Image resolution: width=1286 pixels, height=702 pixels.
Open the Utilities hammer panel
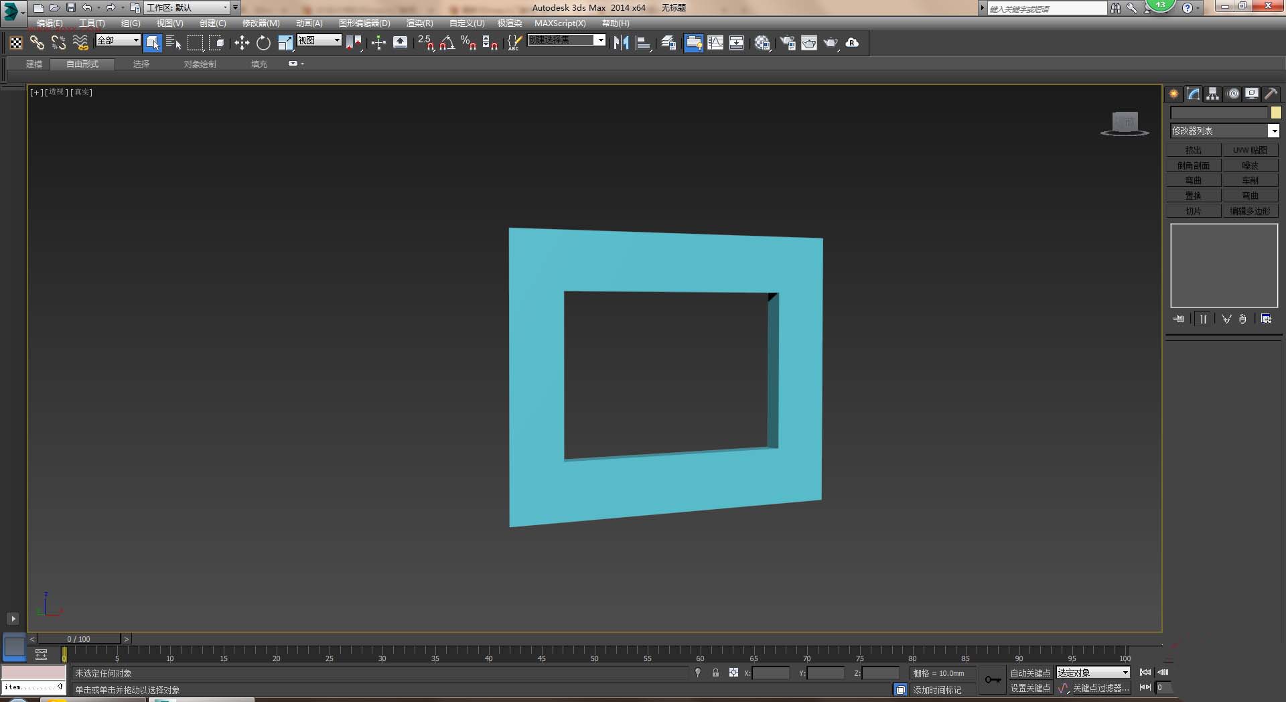tap(1271, 94)
